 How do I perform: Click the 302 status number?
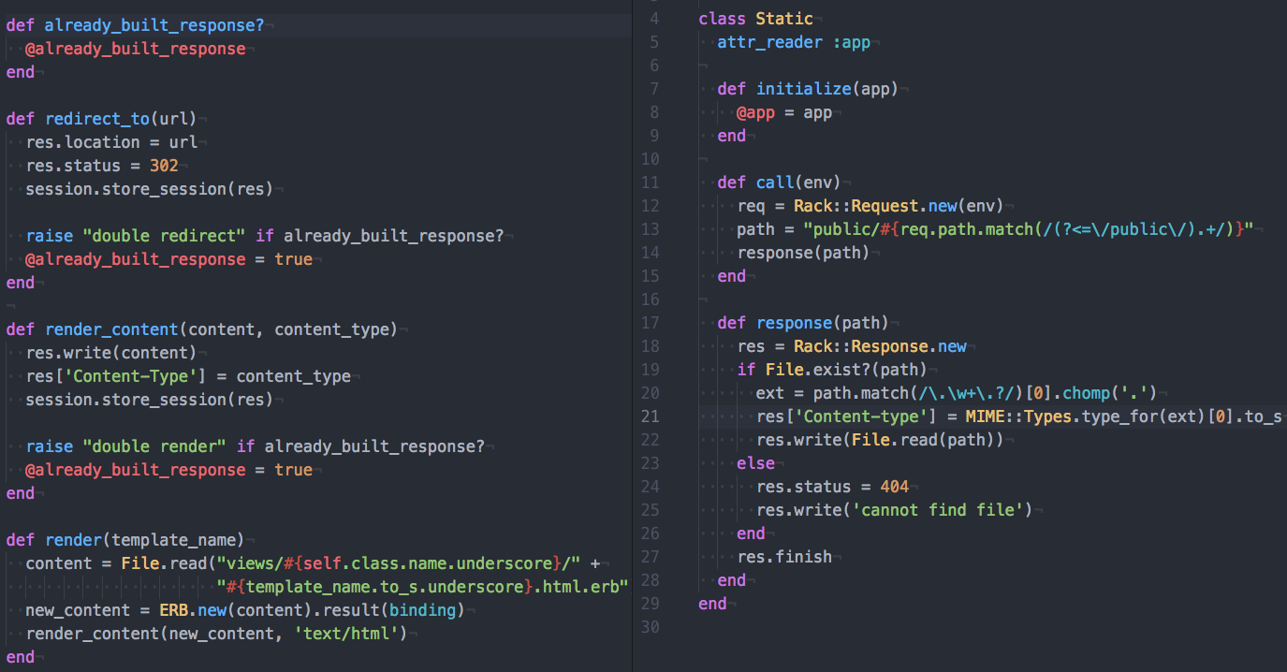pos(164,166)
